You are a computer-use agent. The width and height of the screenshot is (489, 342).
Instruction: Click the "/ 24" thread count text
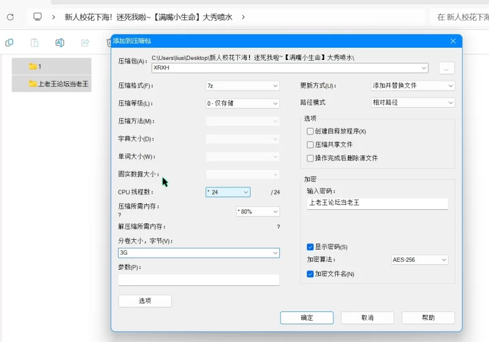(275, 192)
